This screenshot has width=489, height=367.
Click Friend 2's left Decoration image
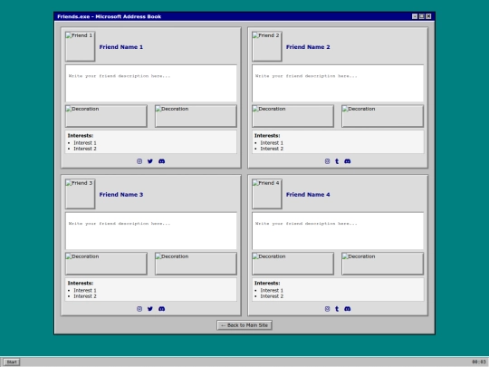(x=292, y=116)
